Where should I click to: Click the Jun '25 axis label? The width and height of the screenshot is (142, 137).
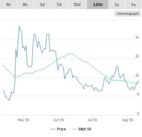coord(58,120)
